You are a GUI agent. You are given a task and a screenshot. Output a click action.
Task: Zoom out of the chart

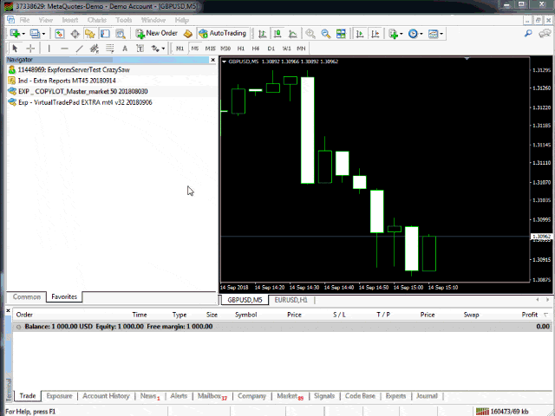pyautogui.click(x=326, y=34)
